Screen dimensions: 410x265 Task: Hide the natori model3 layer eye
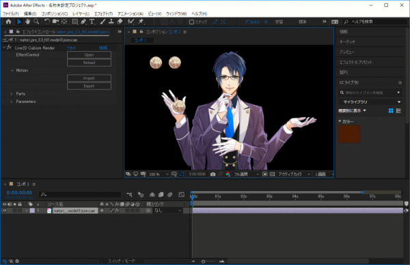(x=5, y=211)
